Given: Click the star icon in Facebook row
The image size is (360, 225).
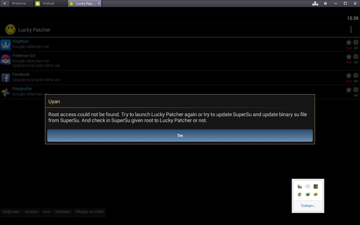Looking at the screenshot, I should click(x=349, y=75).
